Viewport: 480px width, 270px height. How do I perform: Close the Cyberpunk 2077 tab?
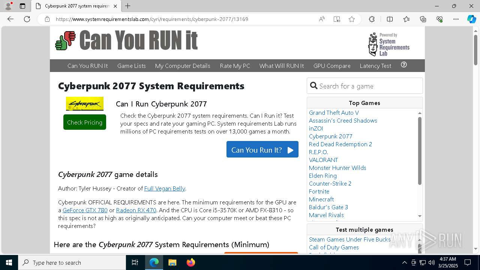click(x=115, y=6)
